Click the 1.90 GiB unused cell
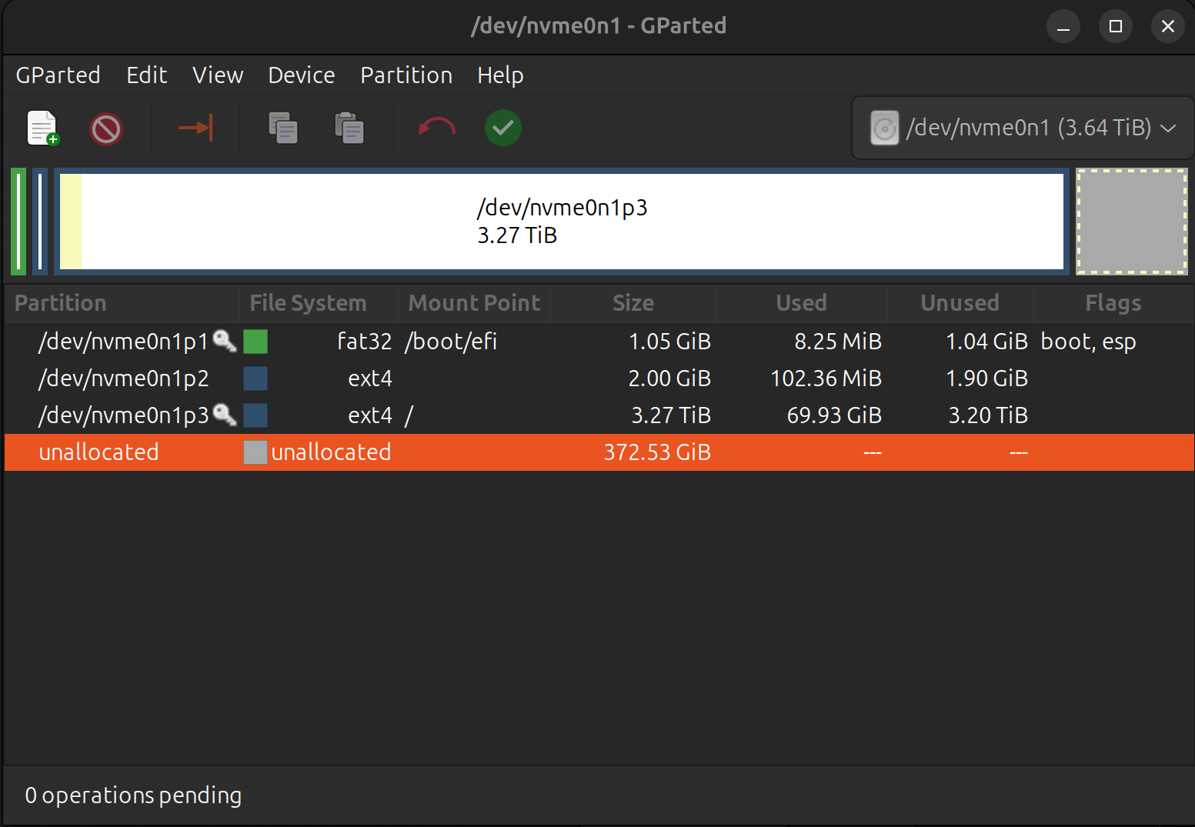The image size is (1195, 827). click(986, 378)
